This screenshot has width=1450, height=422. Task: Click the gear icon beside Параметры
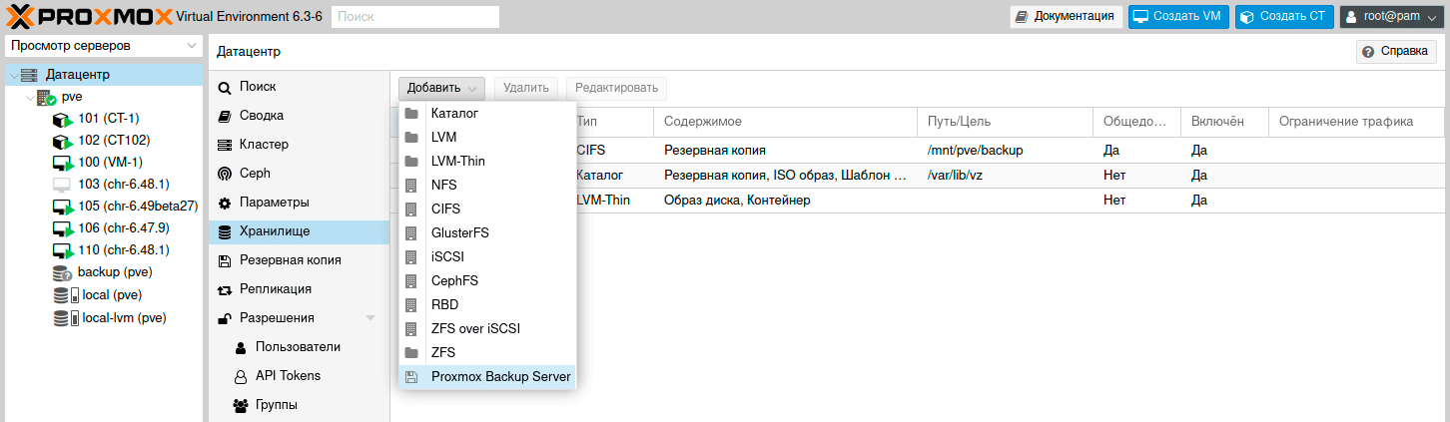pos(225,203)
